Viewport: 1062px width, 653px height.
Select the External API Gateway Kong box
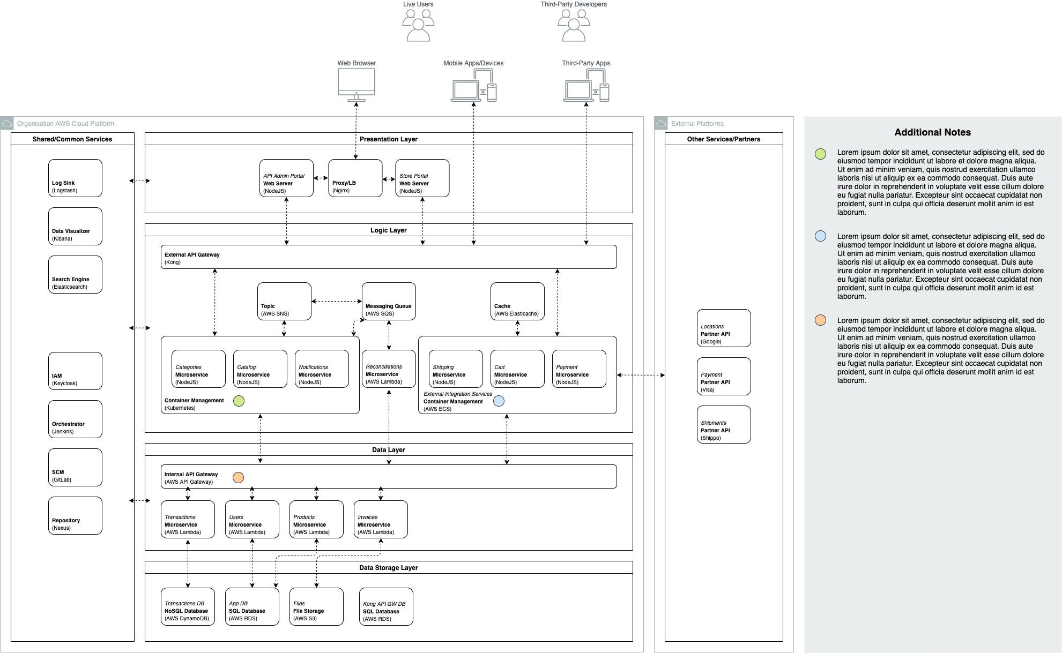(389, 257)
